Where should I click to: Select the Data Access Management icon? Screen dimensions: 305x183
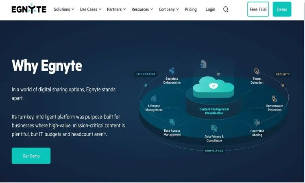(172, 123)
